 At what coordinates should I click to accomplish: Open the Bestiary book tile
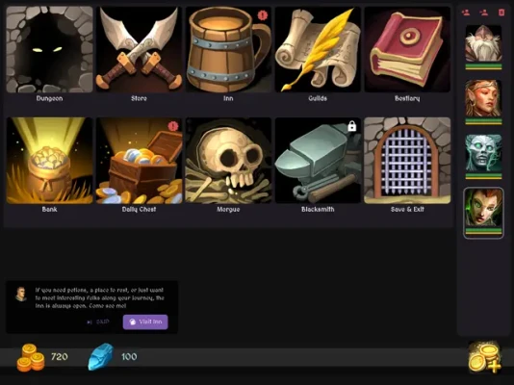(407, 49)
